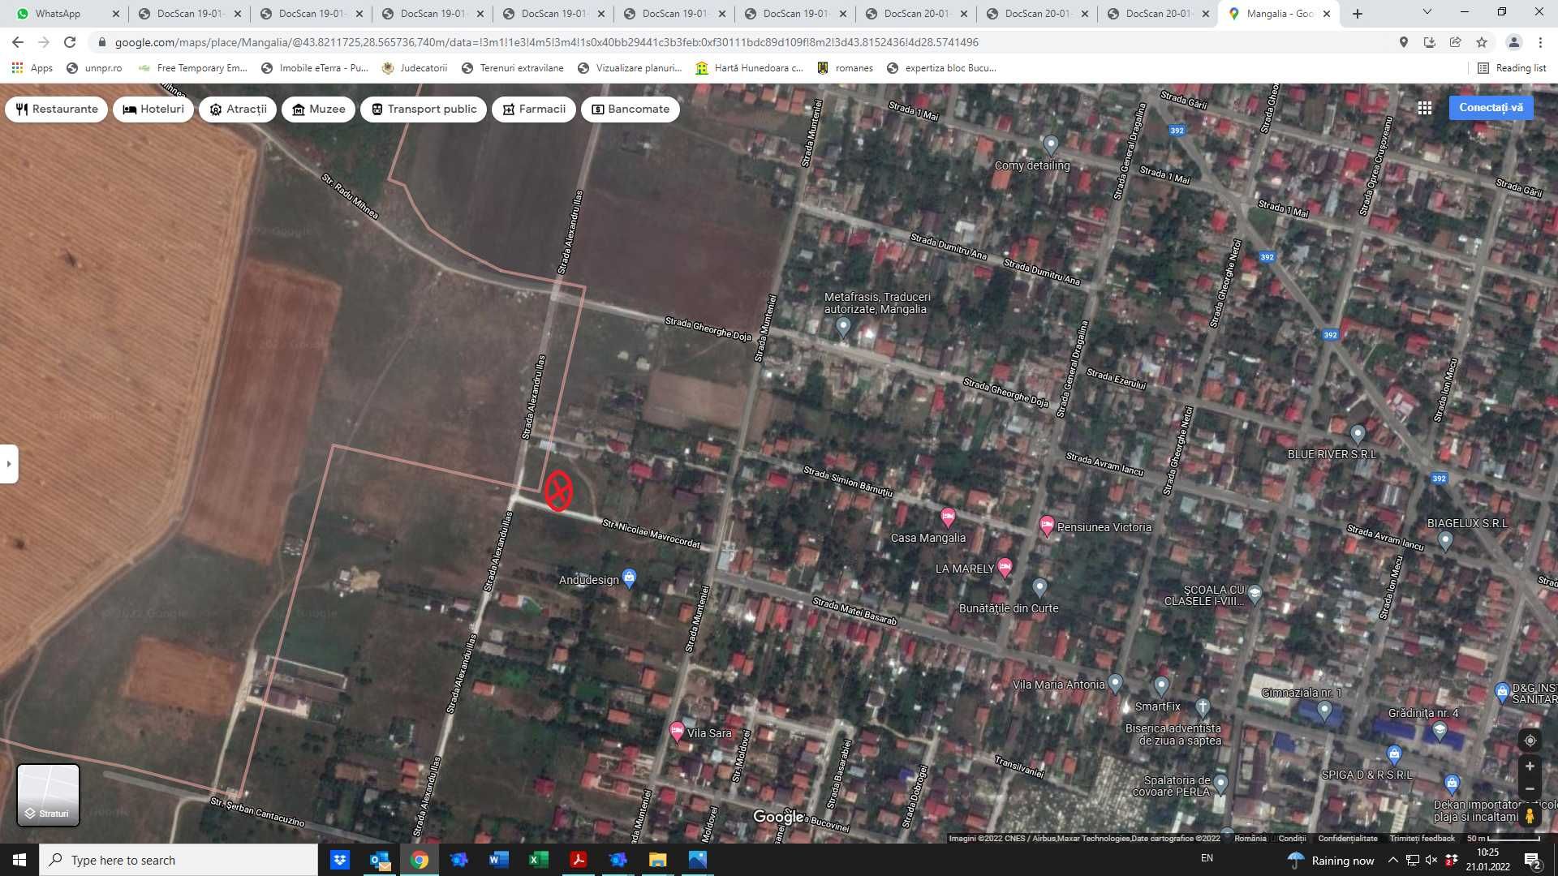This screenshot has height=876, width=1558.
Task: Expand the collapsed side panel
Action: [9, 464]
